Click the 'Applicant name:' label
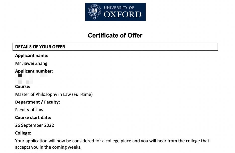The width and height of the screenshot is (235, 153). 32,55
